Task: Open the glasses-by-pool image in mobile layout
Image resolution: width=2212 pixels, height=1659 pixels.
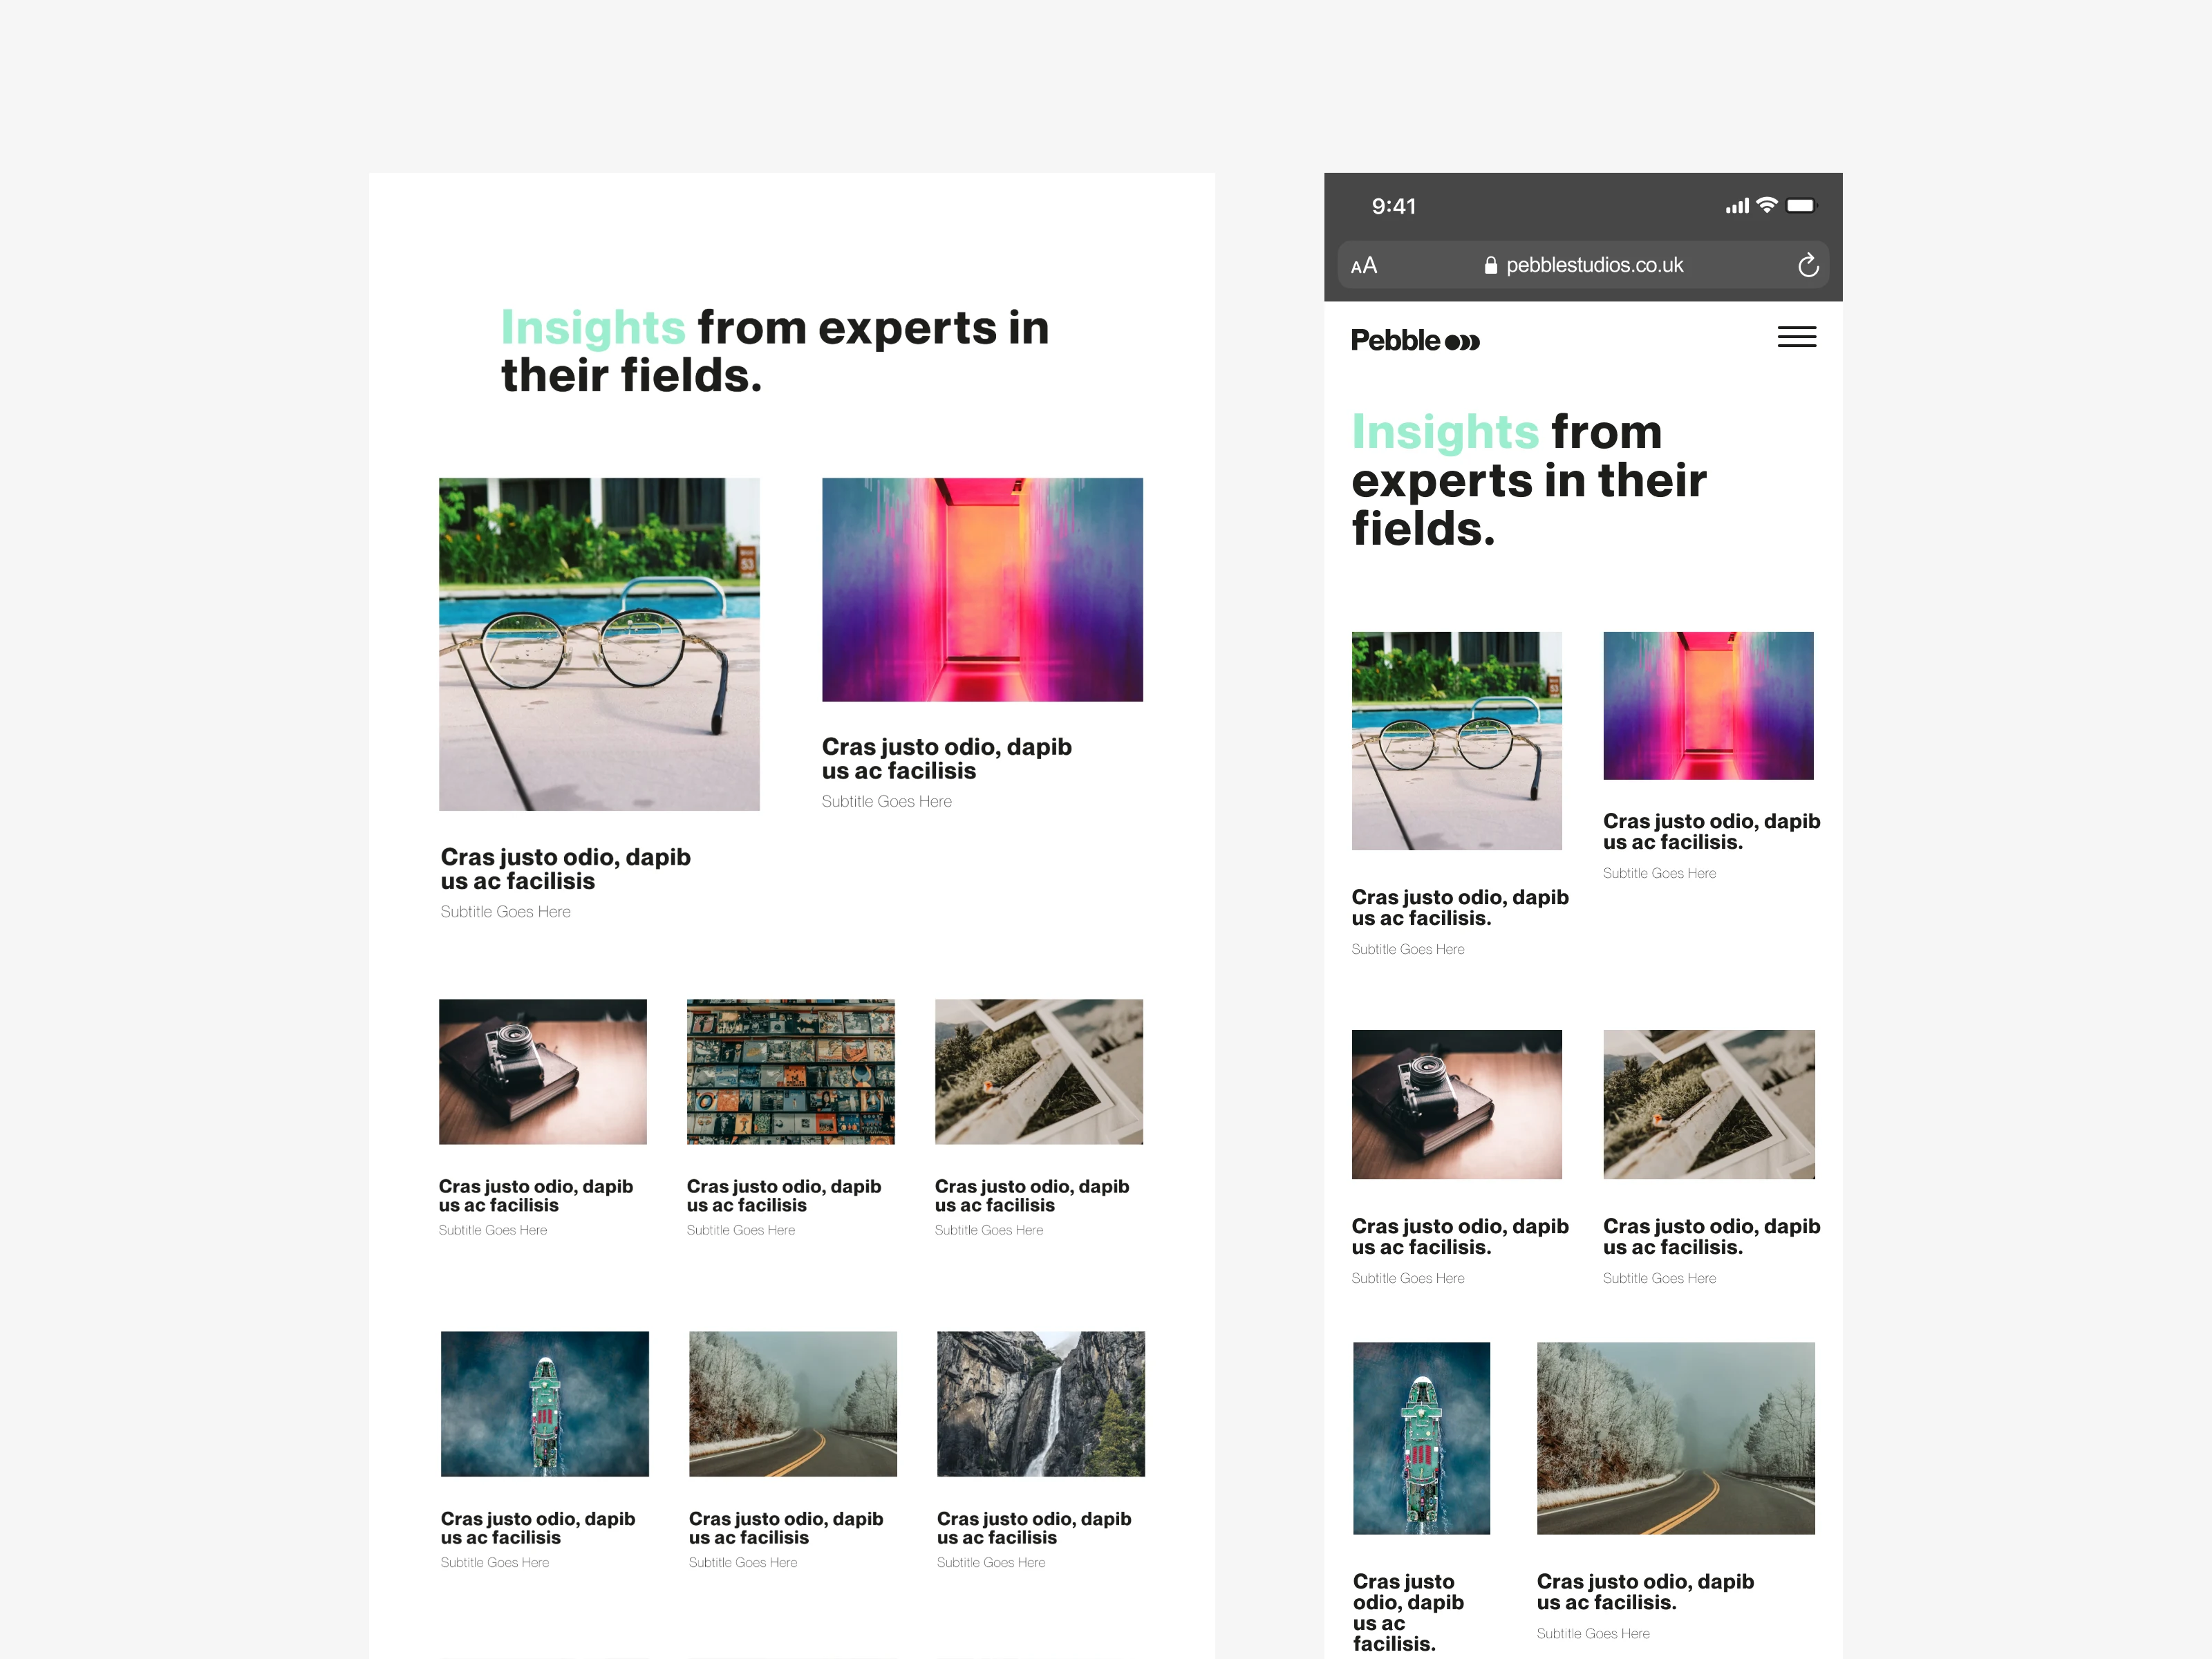Action: (1457, 741)
